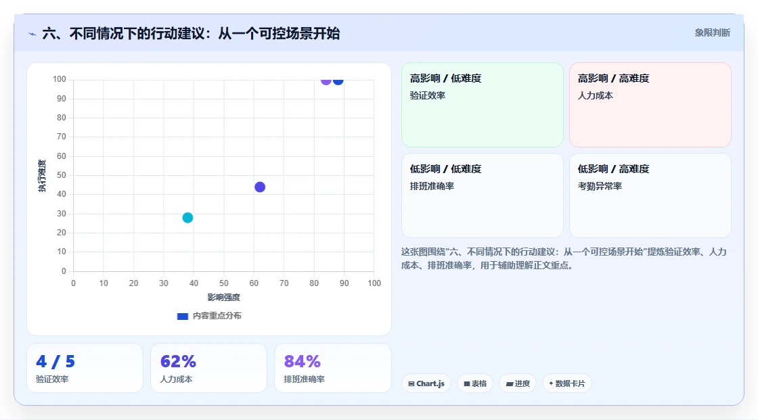Click the 进度 chip icon
Screen dimensions: 758x420
510,384
